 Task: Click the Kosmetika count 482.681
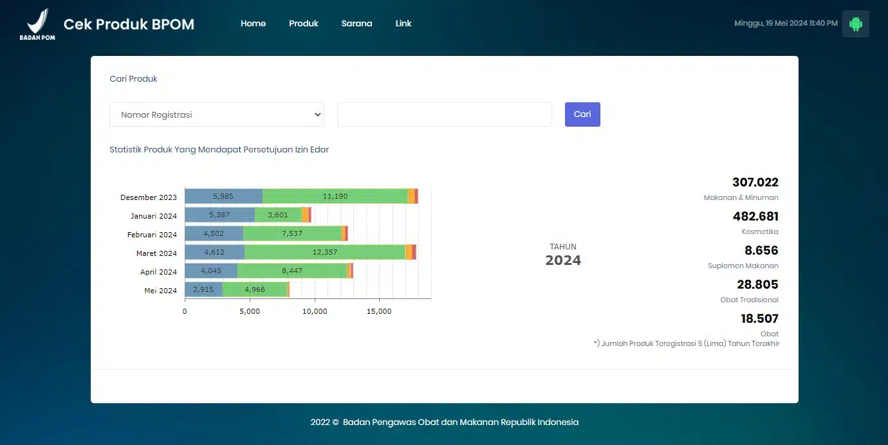(755, 216)
